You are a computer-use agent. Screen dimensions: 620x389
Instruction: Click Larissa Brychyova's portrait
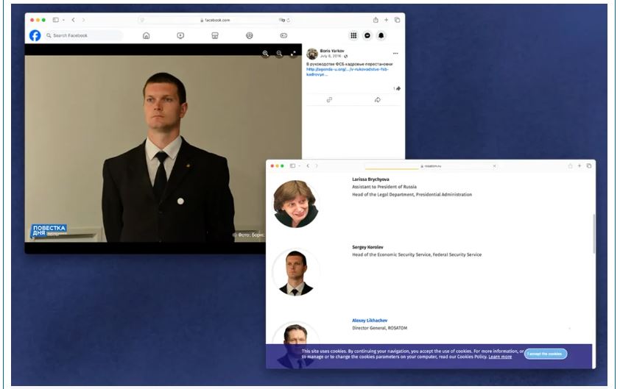[295, 204]
